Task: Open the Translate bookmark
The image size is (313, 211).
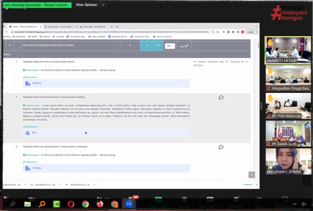Action: [59, 36]
